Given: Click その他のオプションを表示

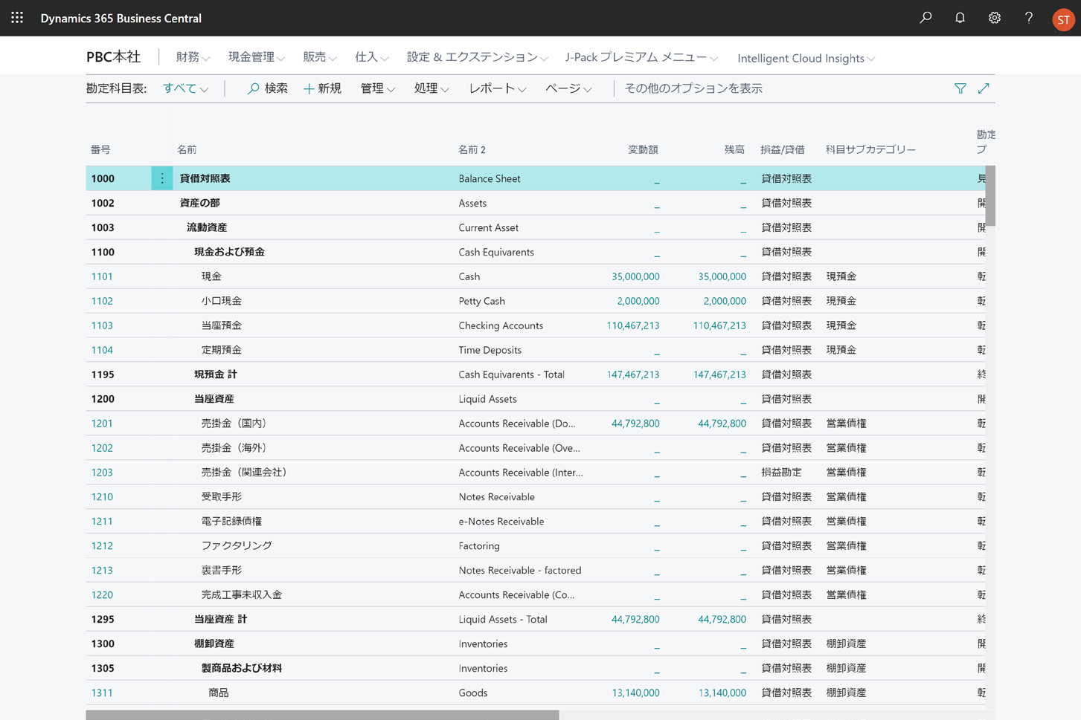Looking at the screenshot, I should click(x=693, y=88).
